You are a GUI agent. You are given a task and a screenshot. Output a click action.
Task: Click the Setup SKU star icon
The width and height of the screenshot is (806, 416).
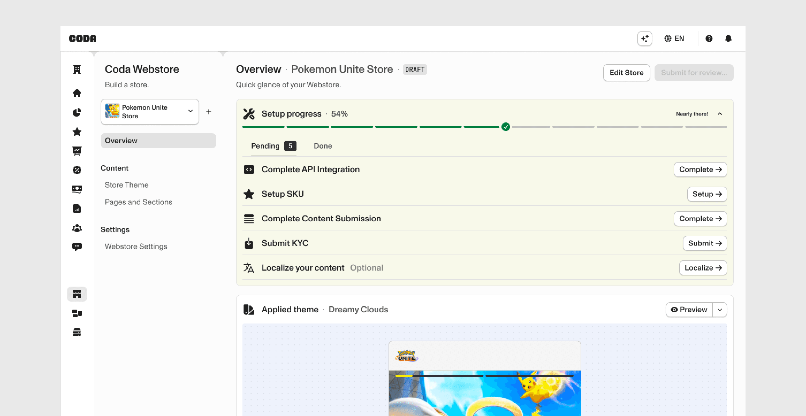[249, 194]
